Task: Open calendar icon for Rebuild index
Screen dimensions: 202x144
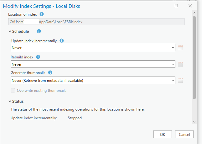Action: 180,64
